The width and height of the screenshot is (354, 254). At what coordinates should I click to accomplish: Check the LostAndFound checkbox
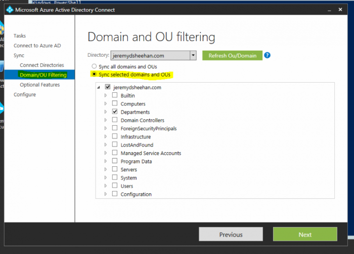pos(115,144)
